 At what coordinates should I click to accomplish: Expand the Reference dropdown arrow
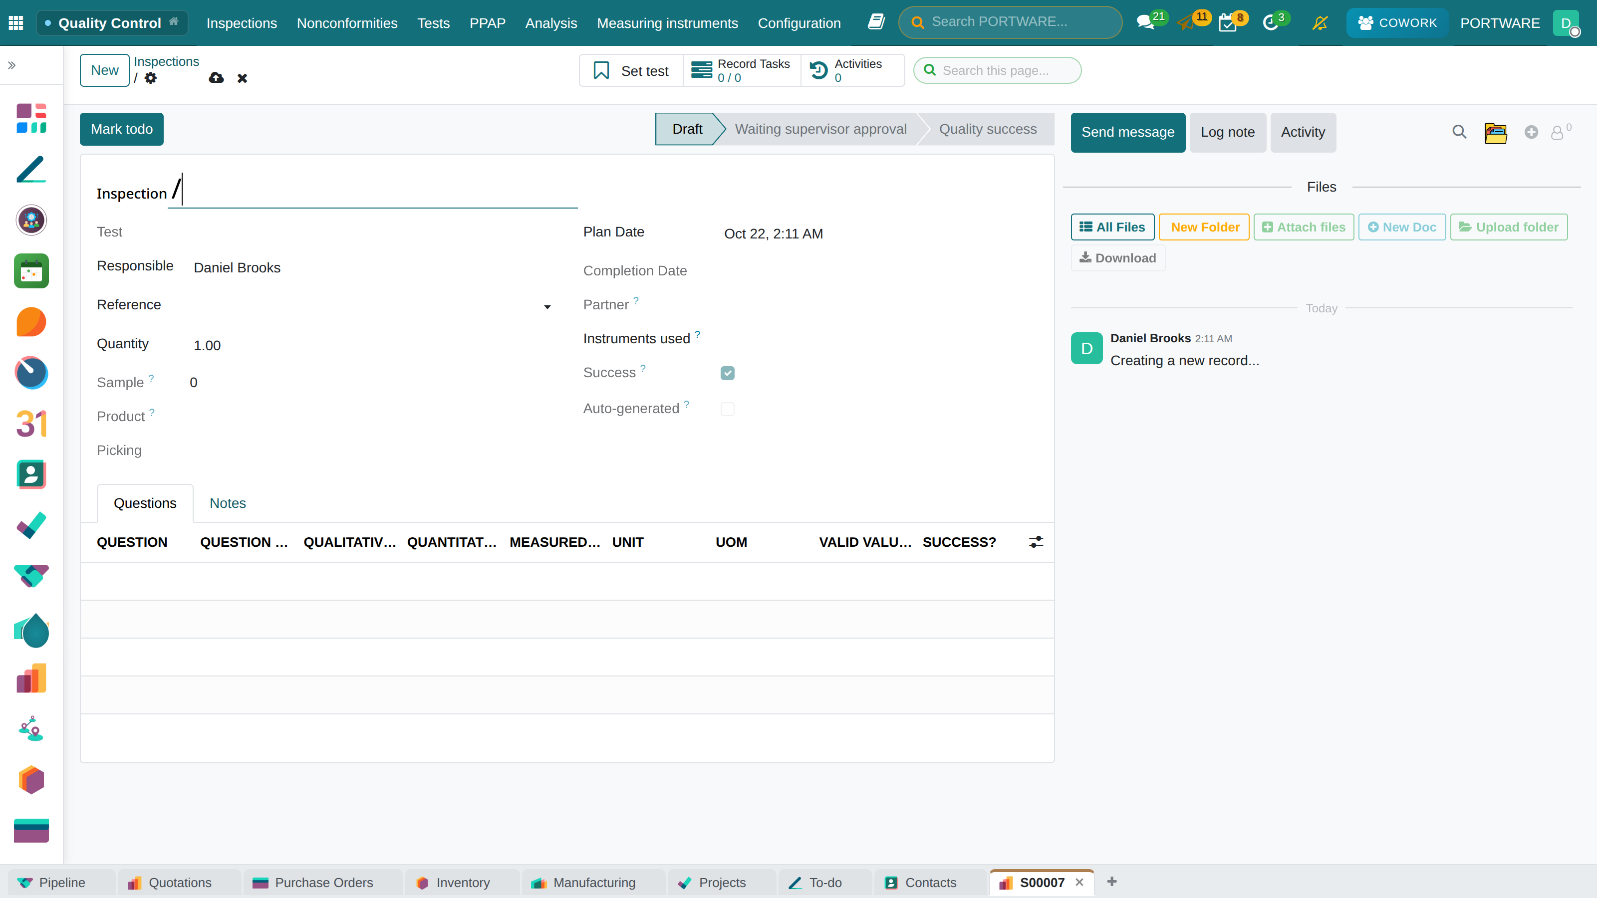click(547, 307)
